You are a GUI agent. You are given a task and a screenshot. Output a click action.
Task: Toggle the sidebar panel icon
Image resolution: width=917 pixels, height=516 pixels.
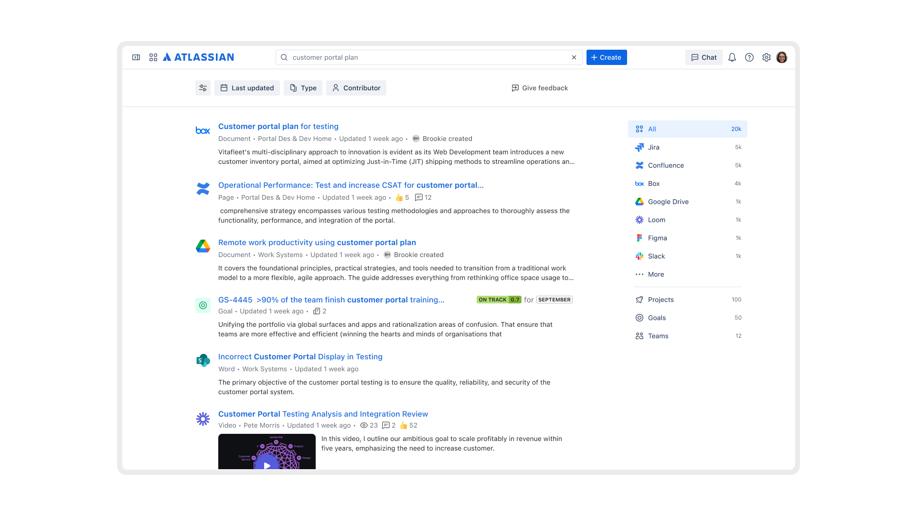pos(136,57)
